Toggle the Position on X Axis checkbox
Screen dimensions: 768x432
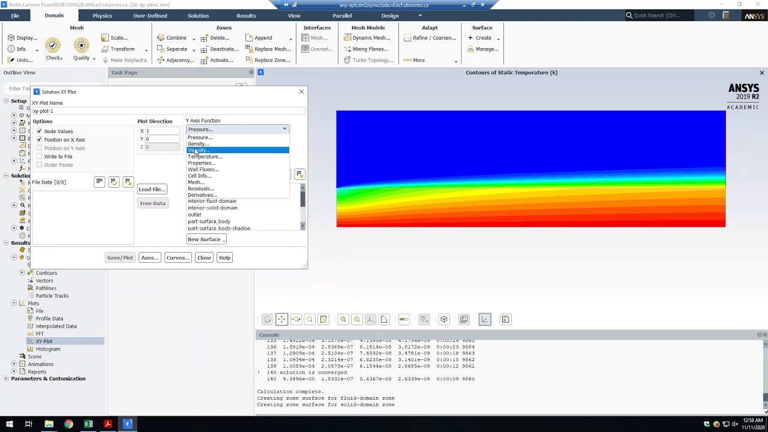click(x=39, y=140)
